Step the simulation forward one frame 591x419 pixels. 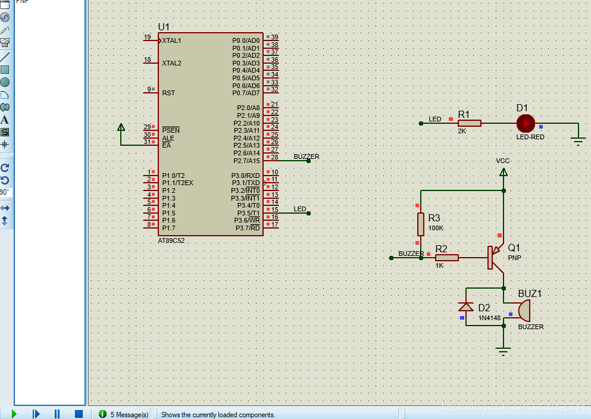(36, 414)
